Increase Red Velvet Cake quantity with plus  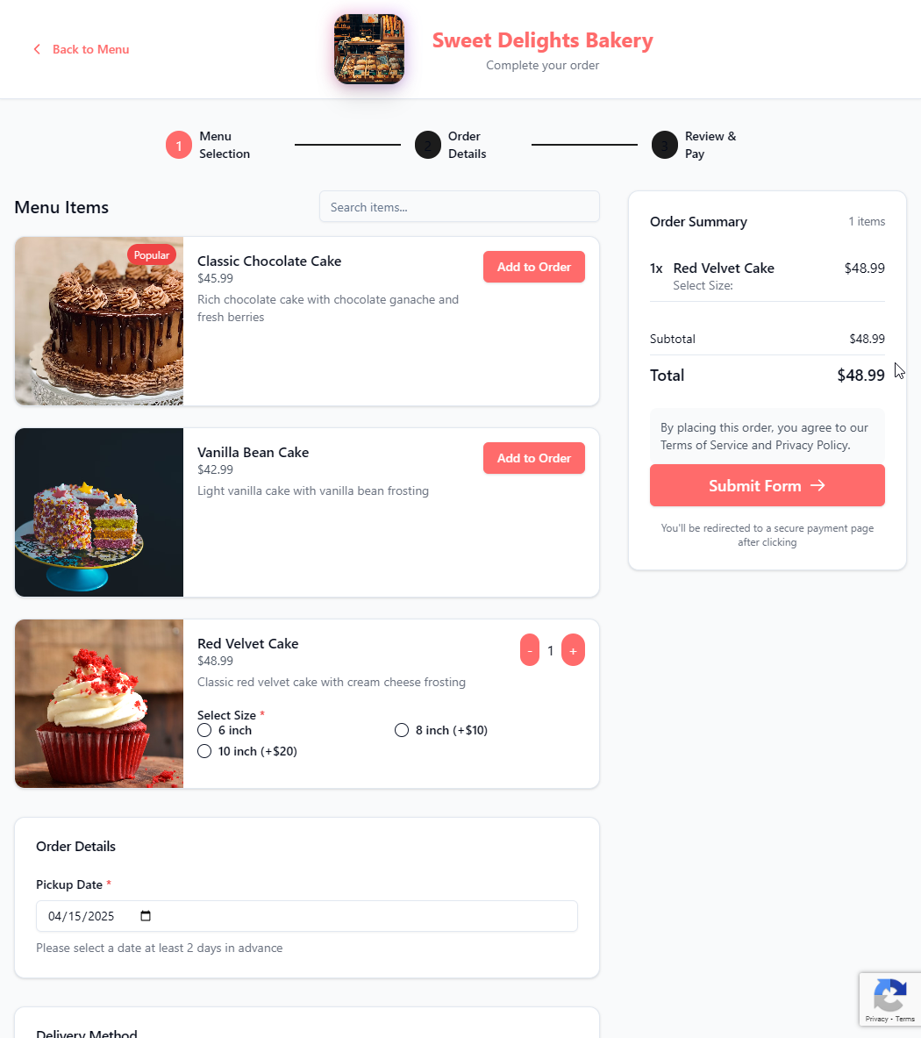(573, 650)
